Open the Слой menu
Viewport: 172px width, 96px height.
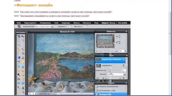pyautogui.click(x=56, y=23)
